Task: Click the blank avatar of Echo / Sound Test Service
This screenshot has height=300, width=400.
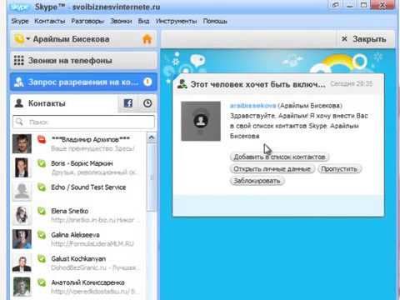Action: [22, 192]
